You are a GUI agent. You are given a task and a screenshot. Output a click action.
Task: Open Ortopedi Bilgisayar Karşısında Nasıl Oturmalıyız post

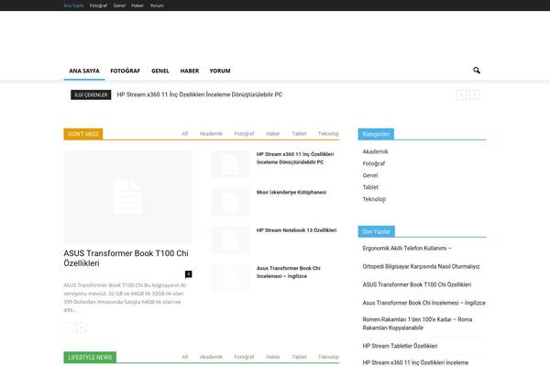(x=421, y=267)
